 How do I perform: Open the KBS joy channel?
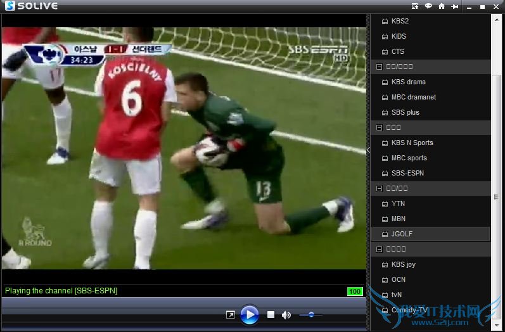(x=430, y=264)
